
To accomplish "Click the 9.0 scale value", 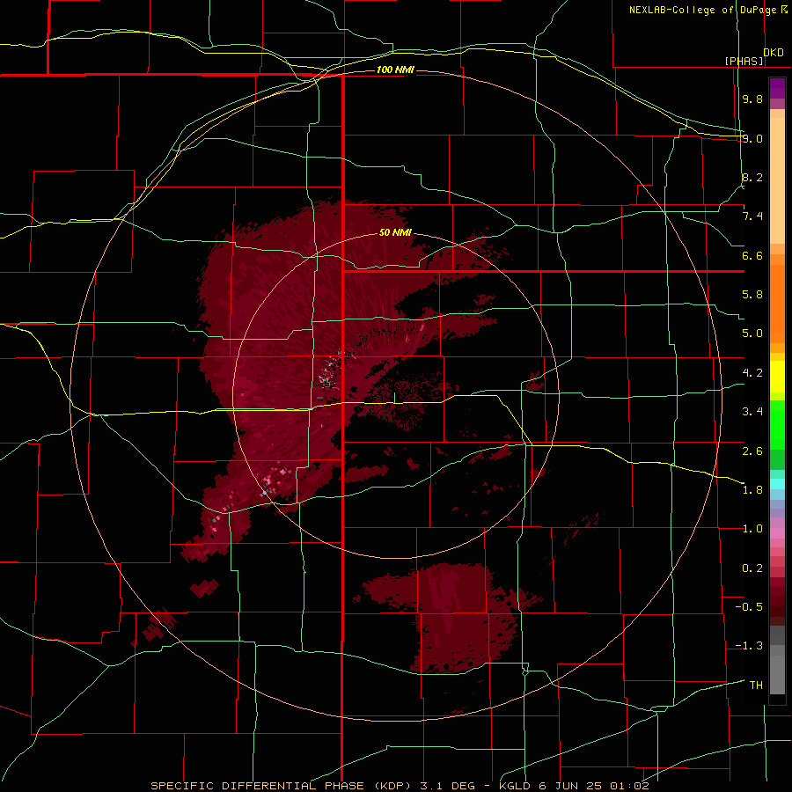I will coord(752,138).
